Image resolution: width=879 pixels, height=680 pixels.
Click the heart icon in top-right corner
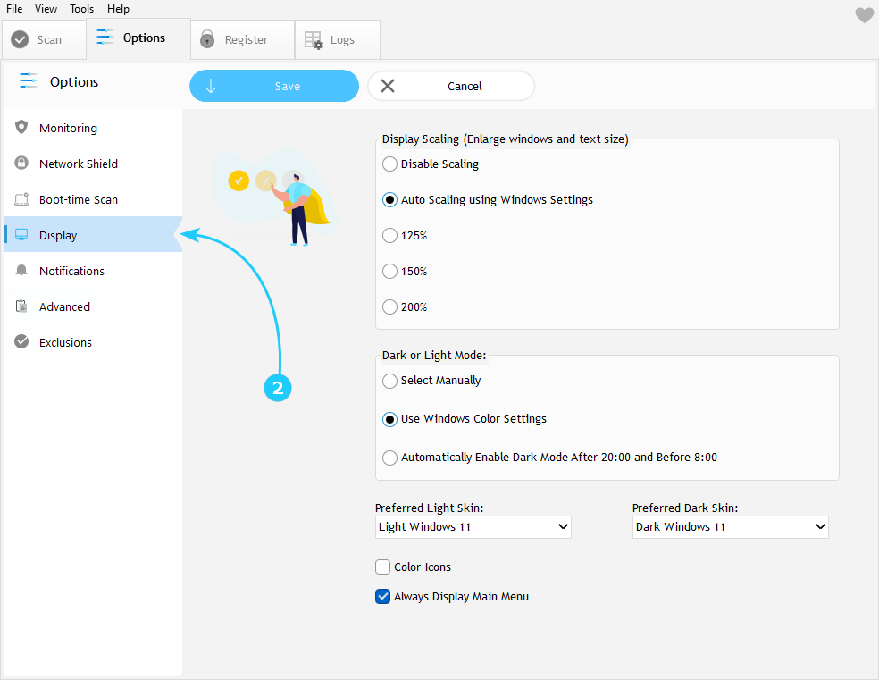point(864,15)
